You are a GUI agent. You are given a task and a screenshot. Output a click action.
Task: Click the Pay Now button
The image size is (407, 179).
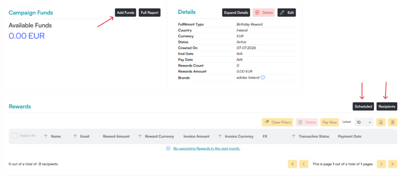click(330, 122)
